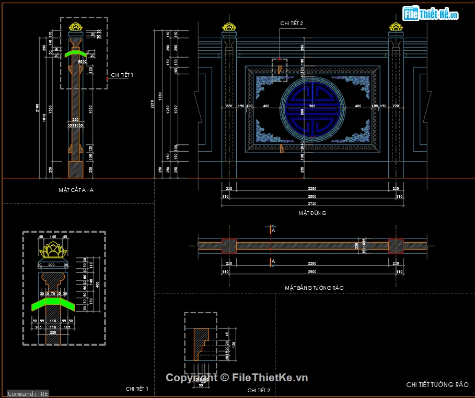The image size is (475, 398).
Task: Select the "1960" dimension text
Action: coord(160,96)
